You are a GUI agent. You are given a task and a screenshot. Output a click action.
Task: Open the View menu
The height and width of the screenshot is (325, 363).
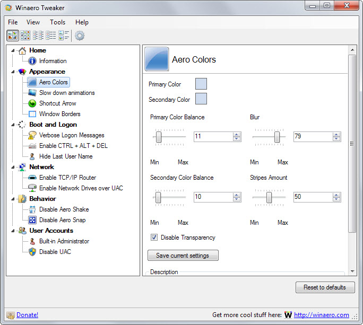point(33,22)
